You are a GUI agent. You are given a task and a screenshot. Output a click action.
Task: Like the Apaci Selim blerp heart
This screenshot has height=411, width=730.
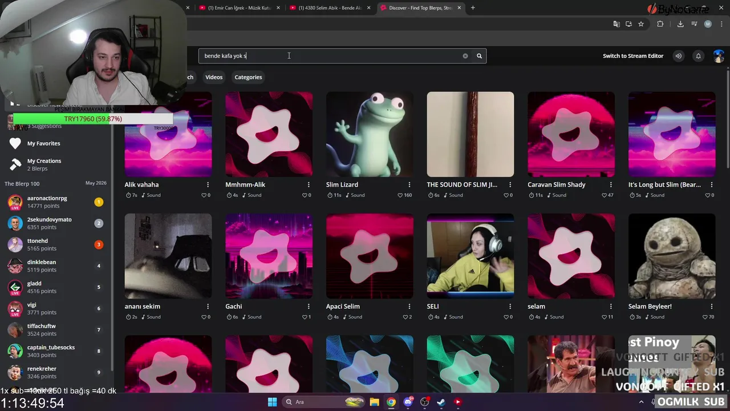pos(404,317)
